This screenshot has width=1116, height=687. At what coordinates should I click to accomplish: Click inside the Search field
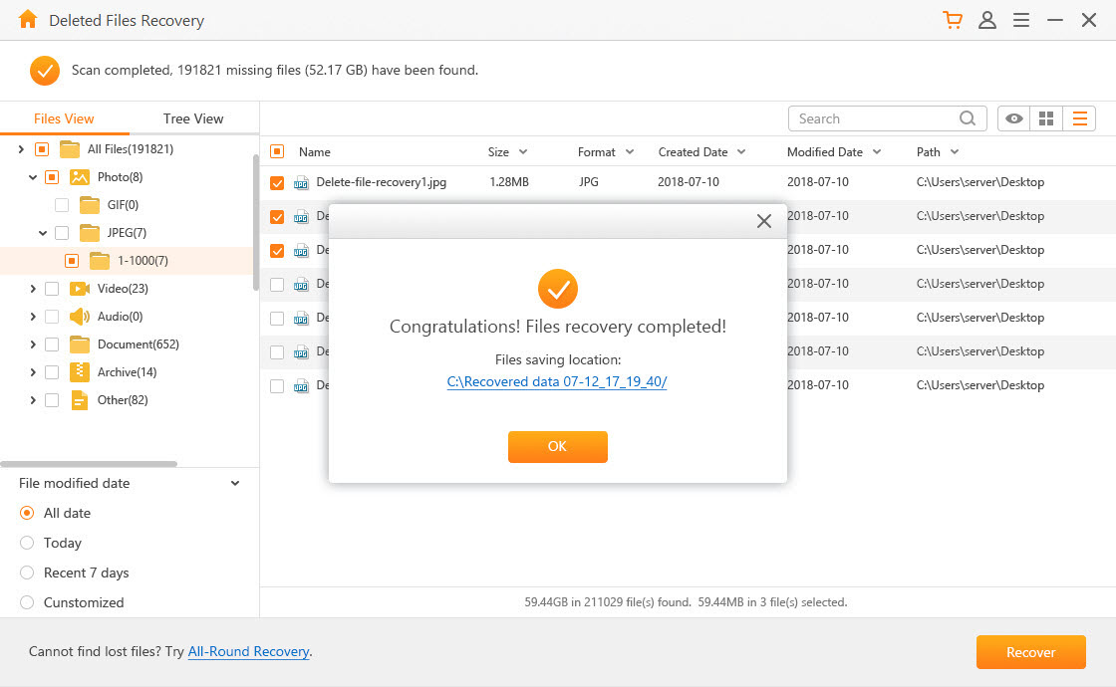pos(877,117)
